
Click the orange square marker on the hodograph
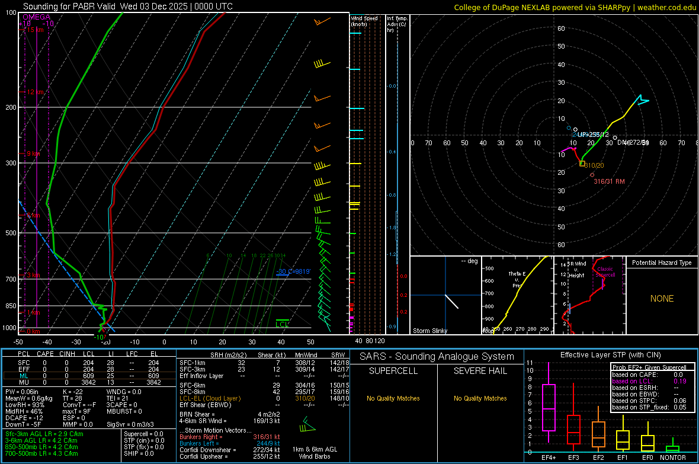click(x=582, y=164)
